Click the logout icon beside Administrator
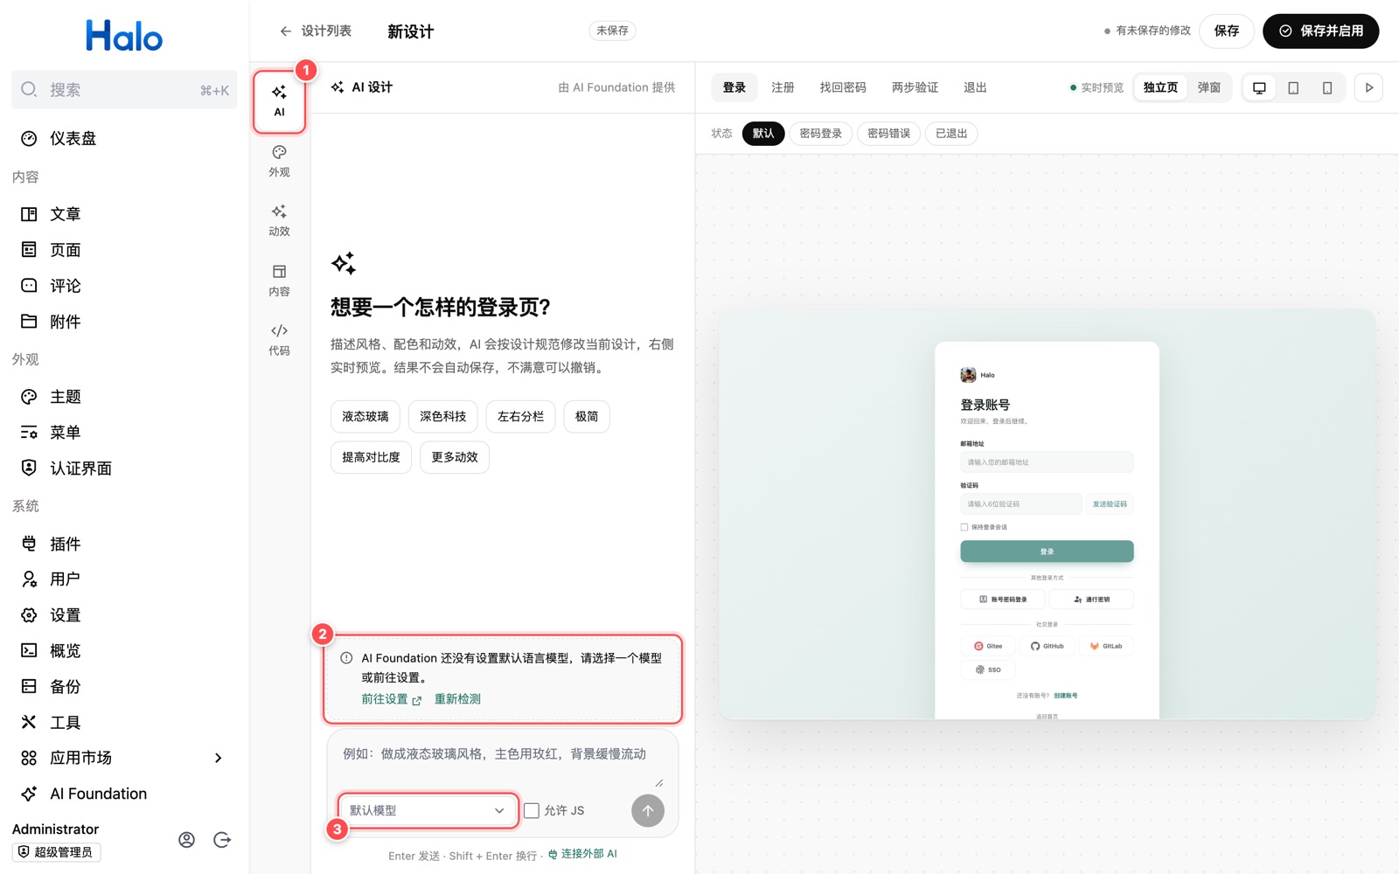This screenshot has width=1399, height=874. (x=222, y=840)
